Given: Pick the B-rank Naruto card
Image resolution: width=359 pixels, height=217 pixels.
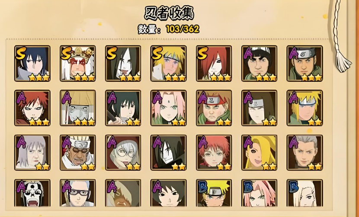Looking at the screenshot, I should click(x=214, y=193).
